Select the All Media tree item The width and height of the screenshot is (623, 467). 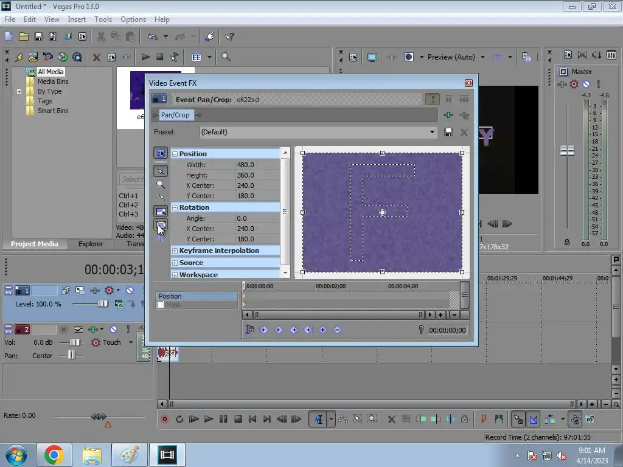pos(50,72)
